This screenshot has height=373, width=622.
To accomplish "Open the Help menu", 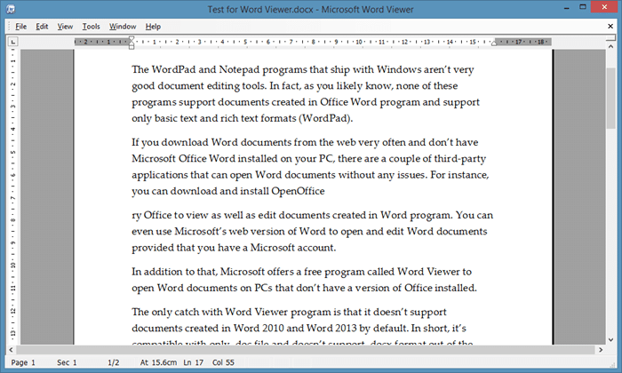I will click(153, 27).
